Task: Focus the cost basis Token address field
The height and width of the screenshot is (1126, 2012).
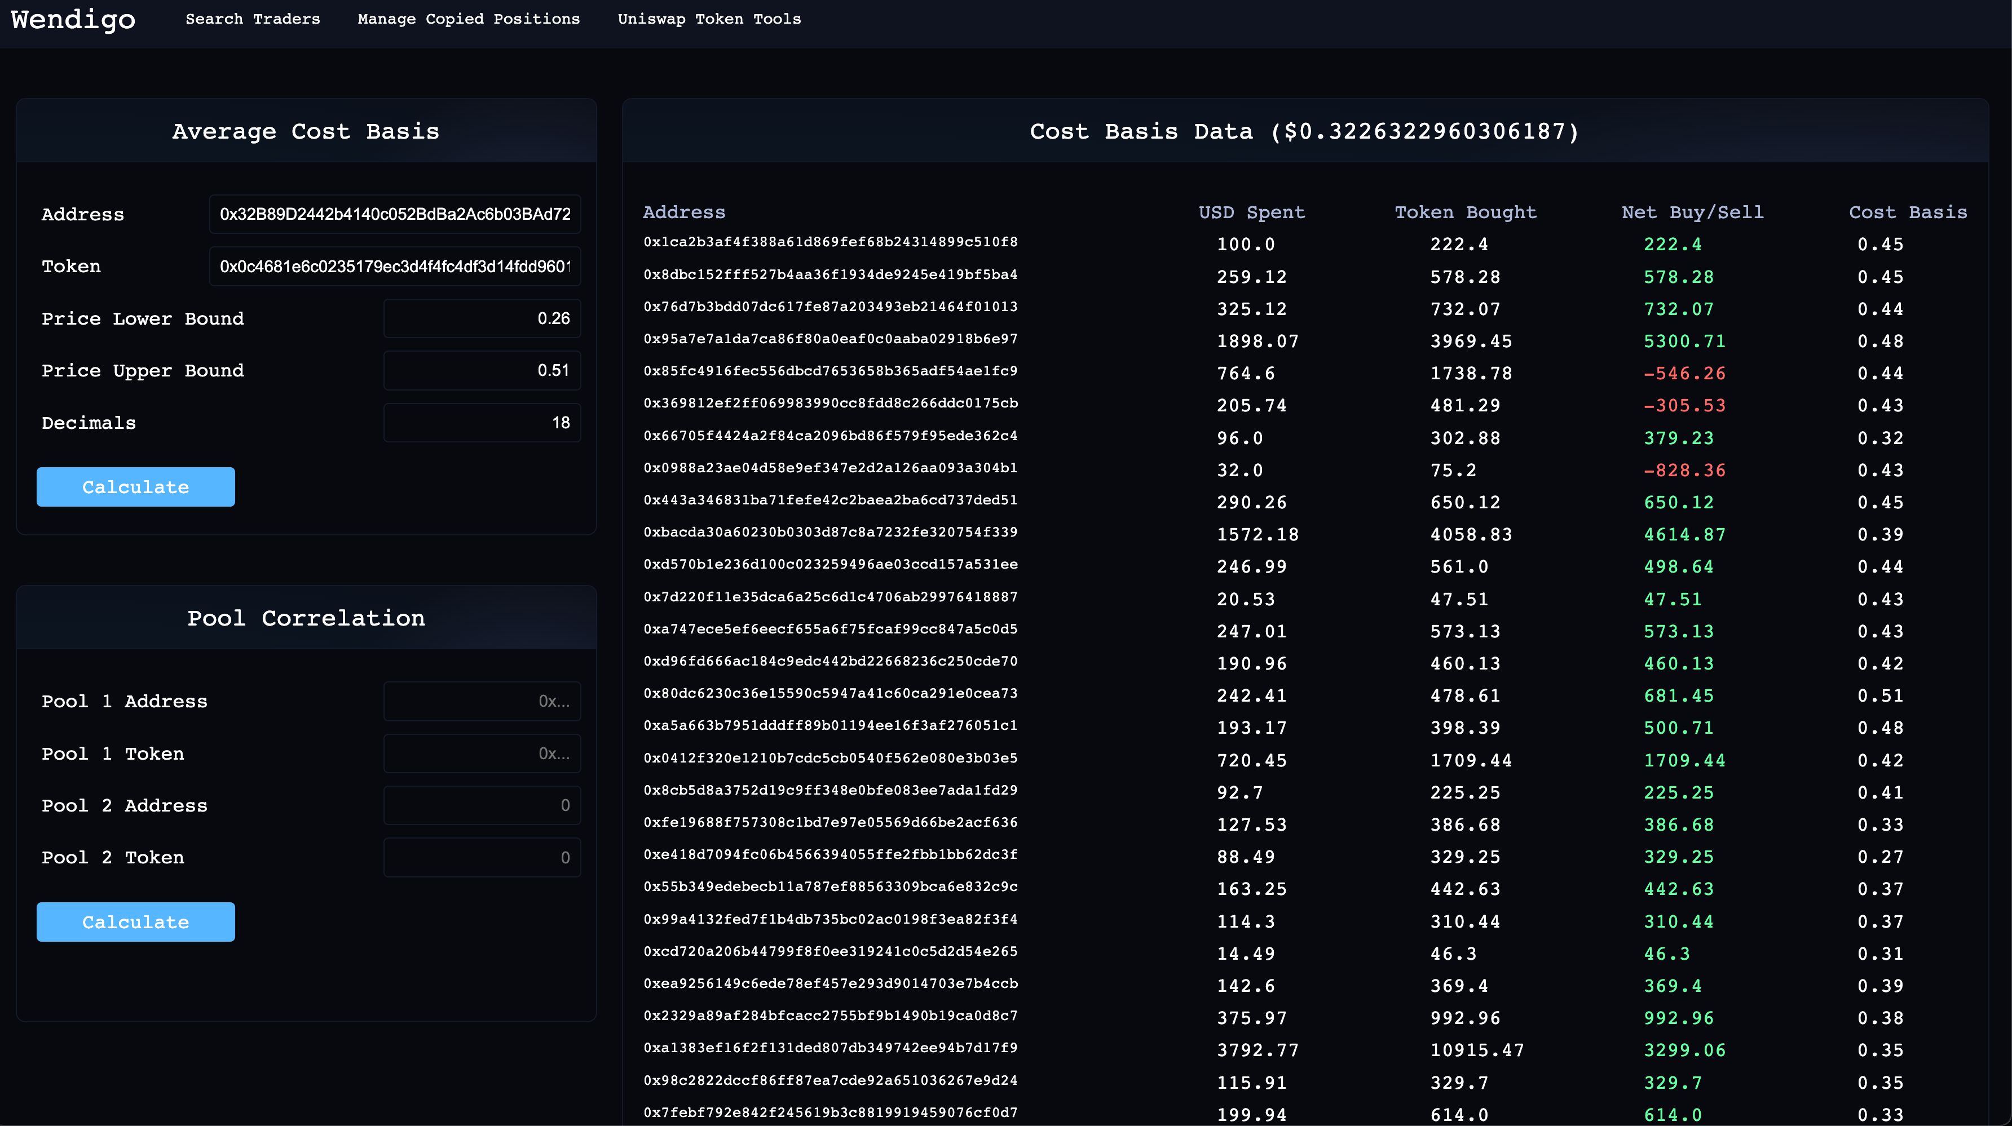Action: pyautogui.click(x=394, y=266)
